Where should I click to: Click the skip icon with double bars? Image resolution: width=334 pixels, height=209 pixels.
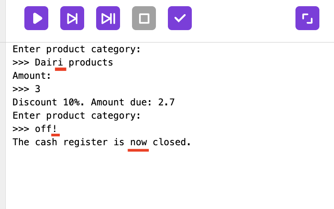(108, 18)
